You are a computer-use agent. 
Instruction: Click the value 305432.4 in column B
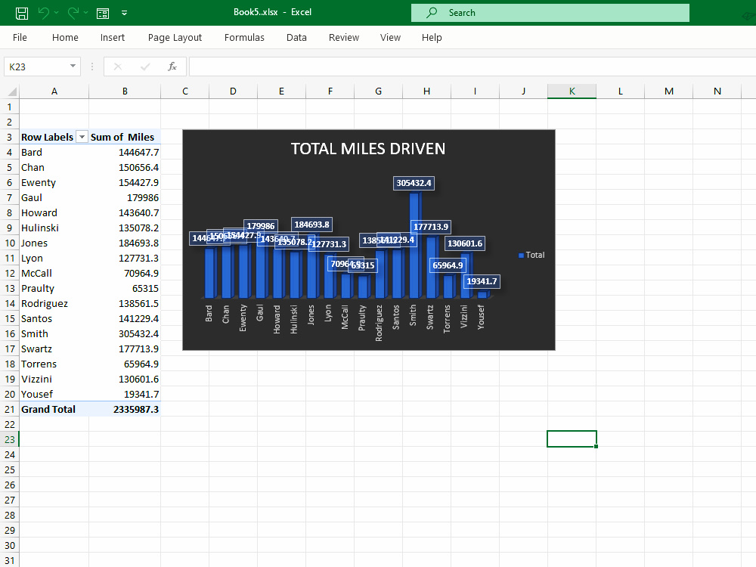(125, 333)
